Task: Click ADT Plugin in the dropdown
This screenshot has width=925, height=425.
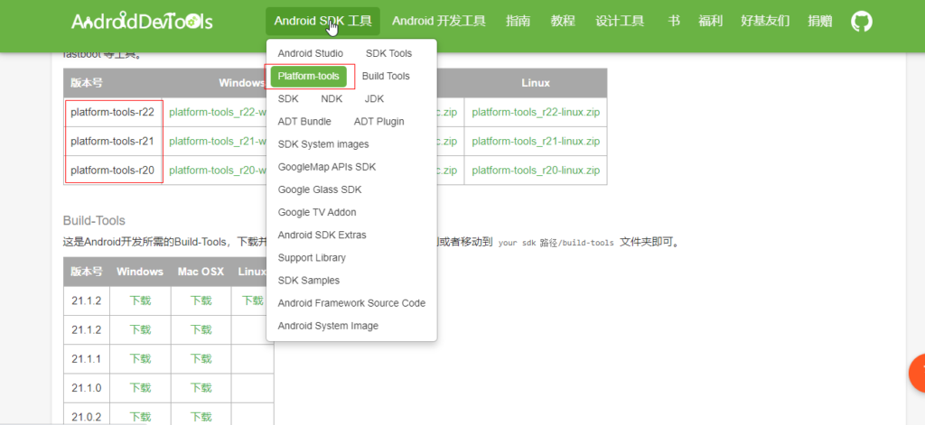Action: point(378,122)
